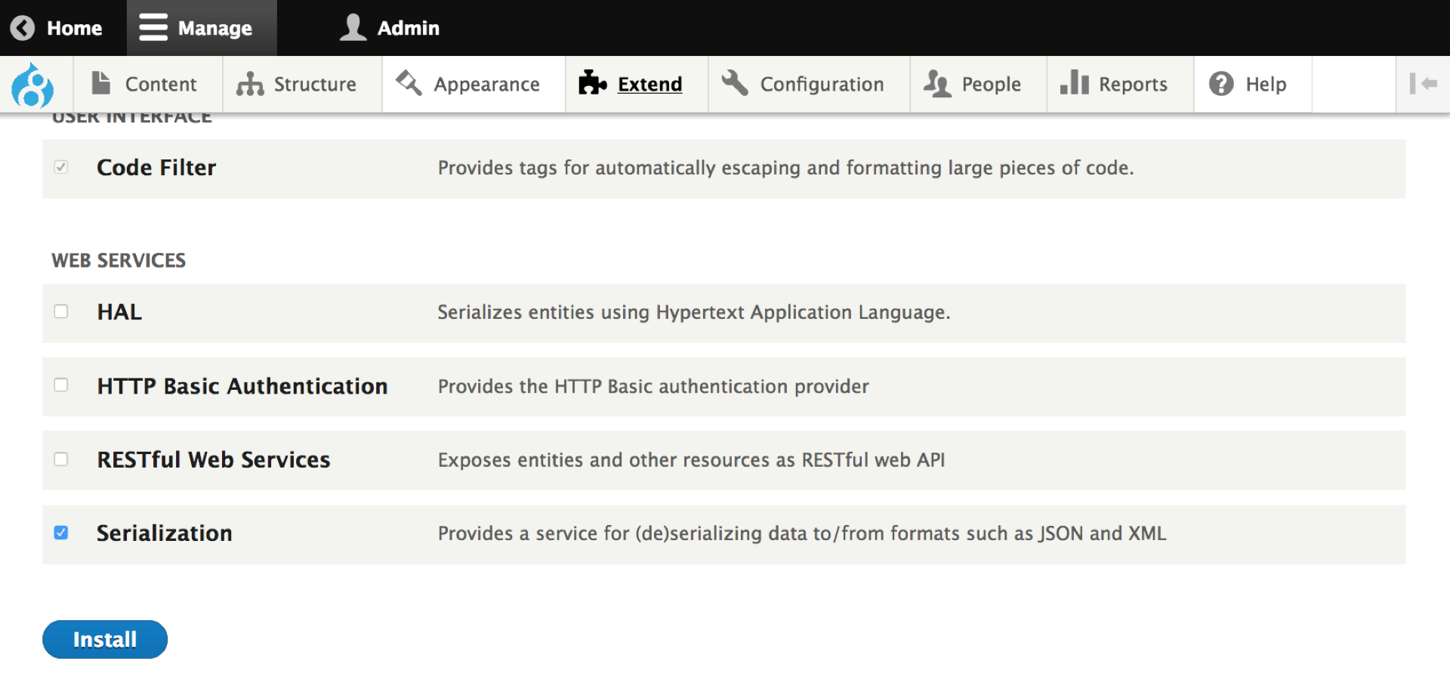Open the Reports bar-chart icon

coord(1075,83)
